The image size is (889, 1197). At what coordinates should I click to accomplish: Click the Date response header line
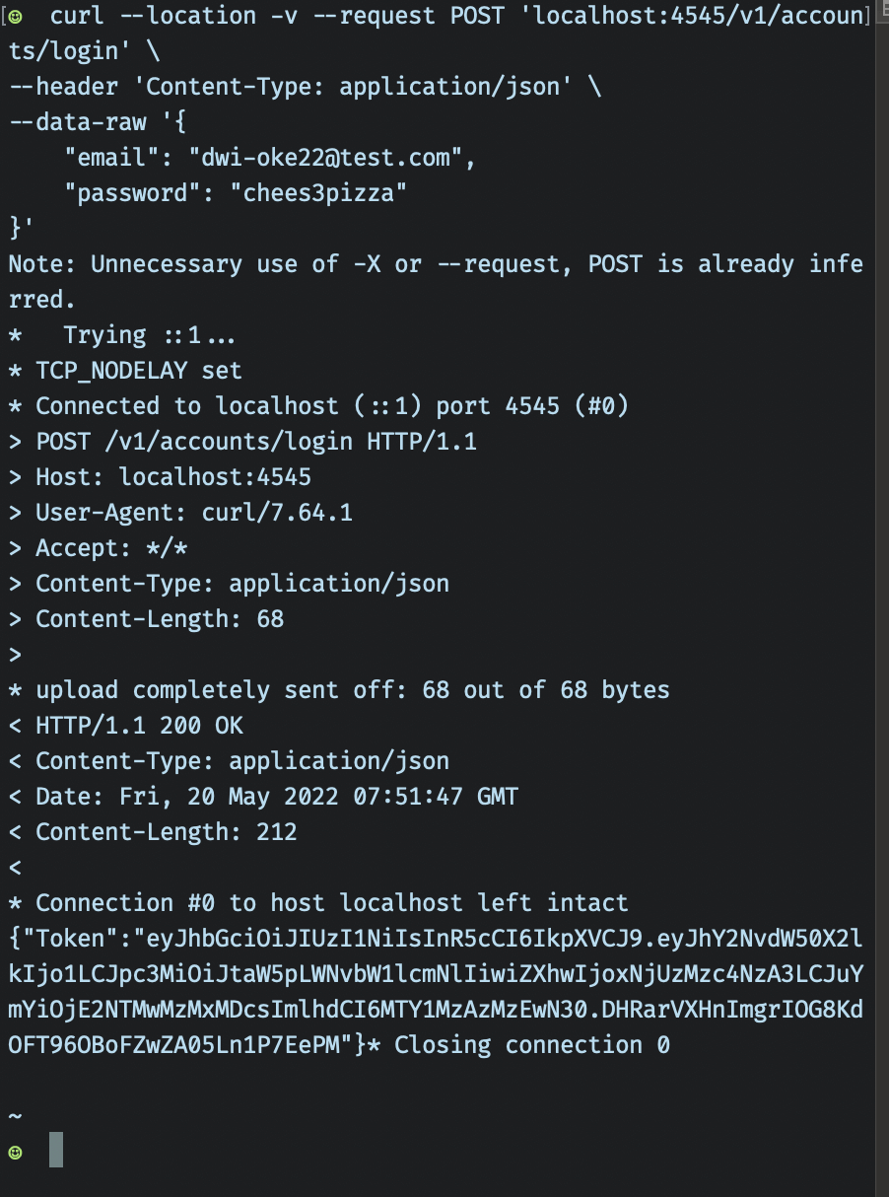tap(276, 797)
